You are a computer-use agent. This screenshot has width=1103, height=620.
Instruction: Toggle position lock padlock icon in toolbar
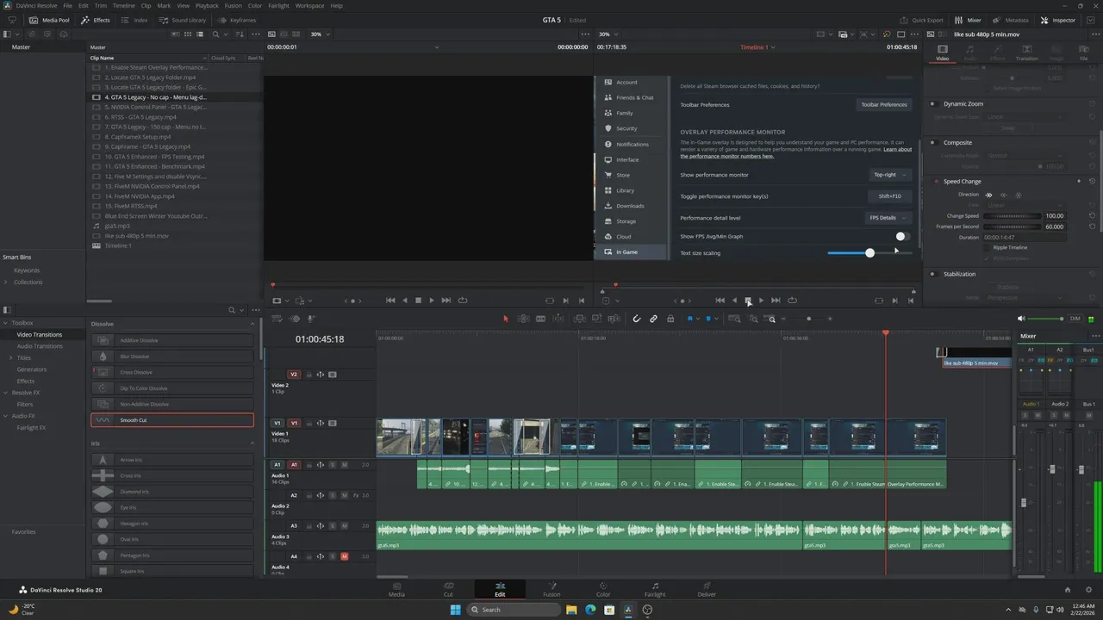coord(670,319)
